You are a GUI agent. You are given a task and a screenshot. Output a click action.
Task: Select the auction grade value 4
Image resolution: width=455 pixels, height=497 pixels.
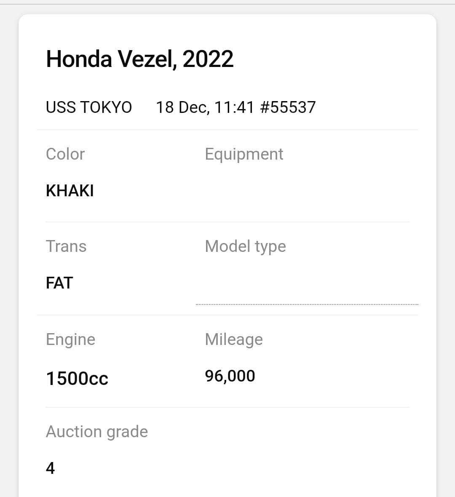click(x=50, y=468)
